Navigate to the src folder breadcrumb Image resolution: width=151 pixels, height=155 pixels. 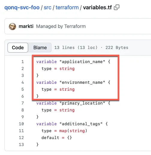(48, 8)
